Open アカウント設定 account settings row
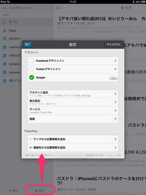The image size is (146, 195). click(x=73, y=94)
